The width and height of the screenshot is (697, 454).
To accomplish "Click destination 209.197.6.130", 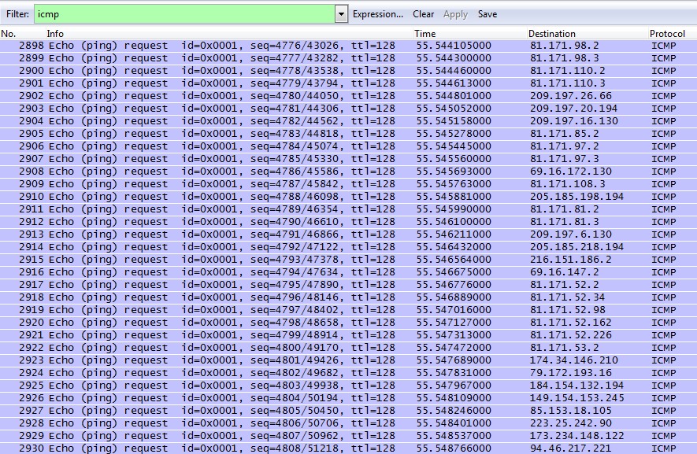I will (571, 234).
